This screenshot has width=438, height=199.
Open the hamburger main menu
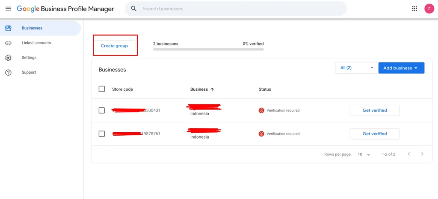tap(9, 9)
